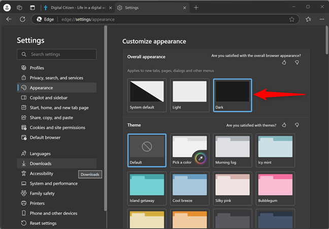Open Copilot and sidebar settings
Screen dimensions: 329x229
(x=57, y=98)
